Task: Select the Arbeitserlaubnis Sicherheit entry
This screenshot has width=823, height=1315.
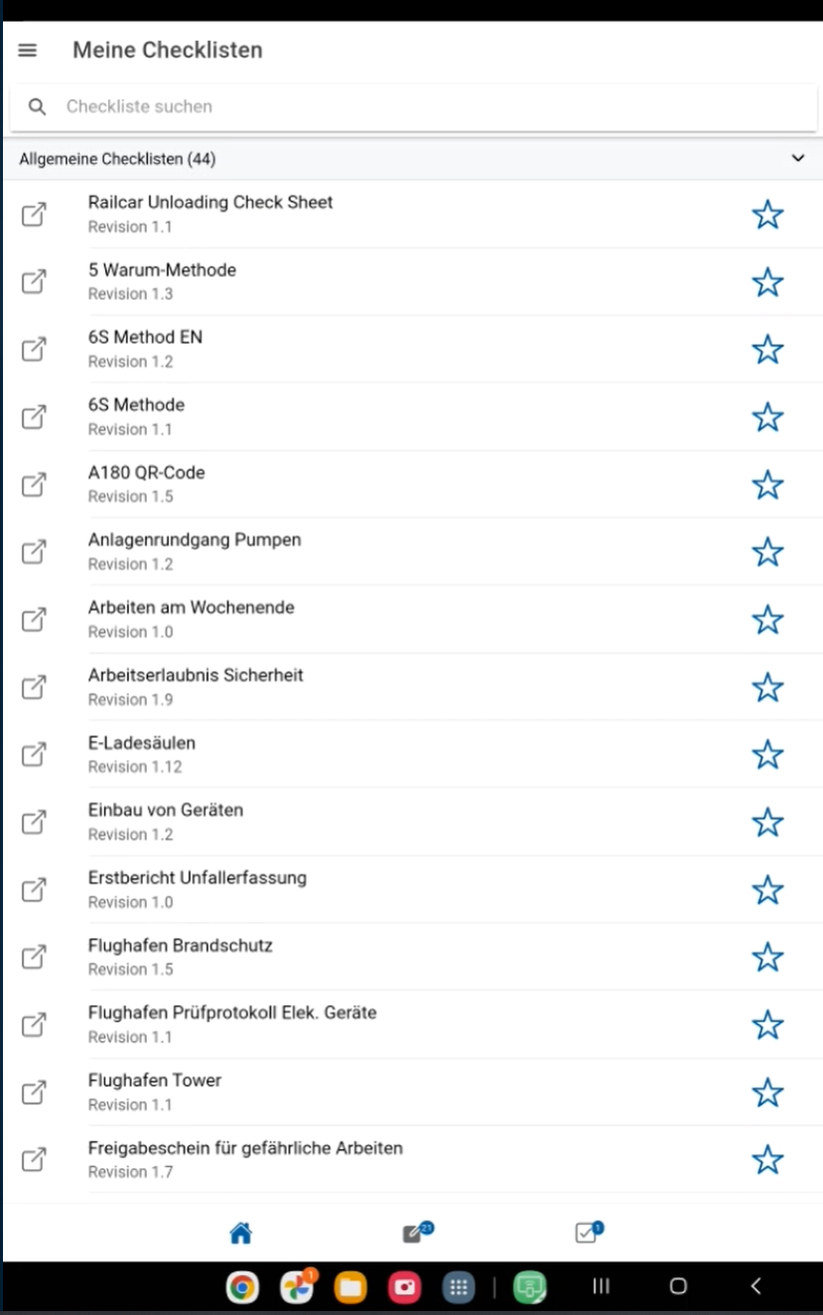Action: [x=196, y=675]
